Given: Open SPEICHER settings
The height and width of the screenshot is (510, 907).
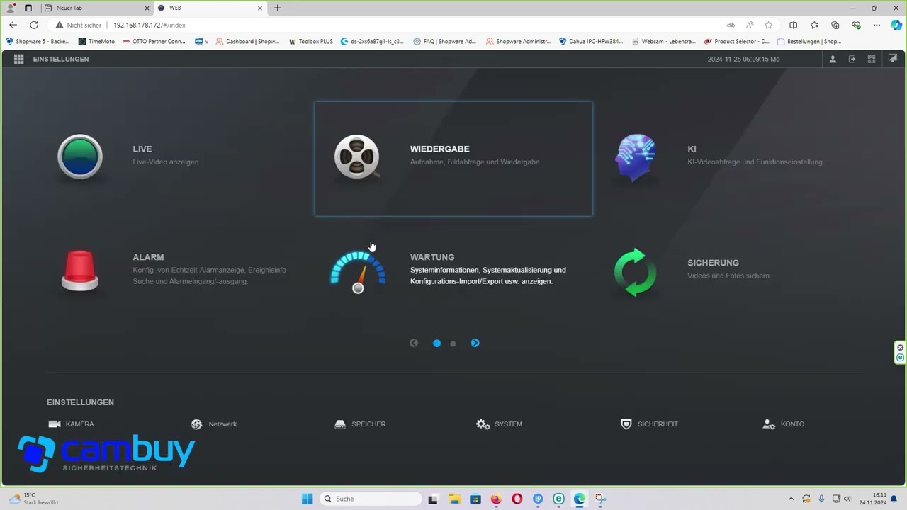Looking at the screenshot, I should (x=360, y=424).
